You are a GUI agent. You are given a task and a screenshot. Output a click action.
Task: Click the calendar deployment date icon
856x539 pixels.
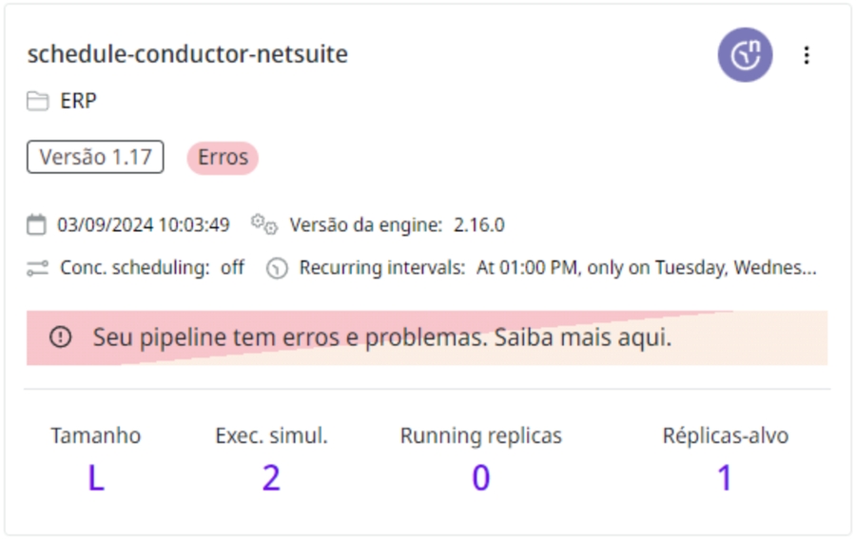(36, 225)
